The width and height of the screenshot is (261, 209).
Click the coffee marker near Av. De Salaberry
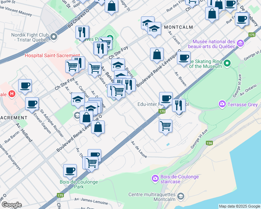pos(241,20)
